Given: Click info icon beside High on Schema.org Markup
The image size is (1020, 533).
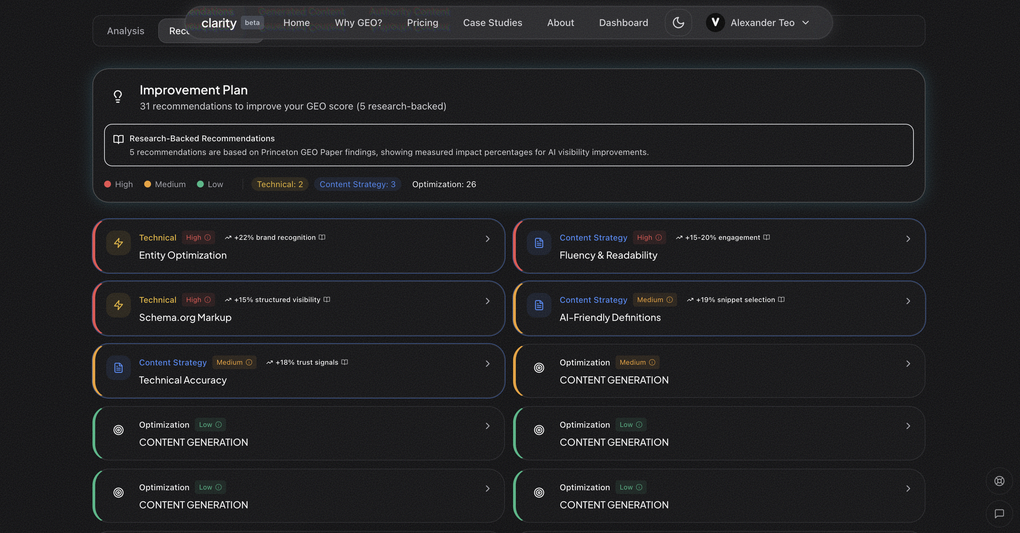Looking at the screenshot, I should point(208,300).
